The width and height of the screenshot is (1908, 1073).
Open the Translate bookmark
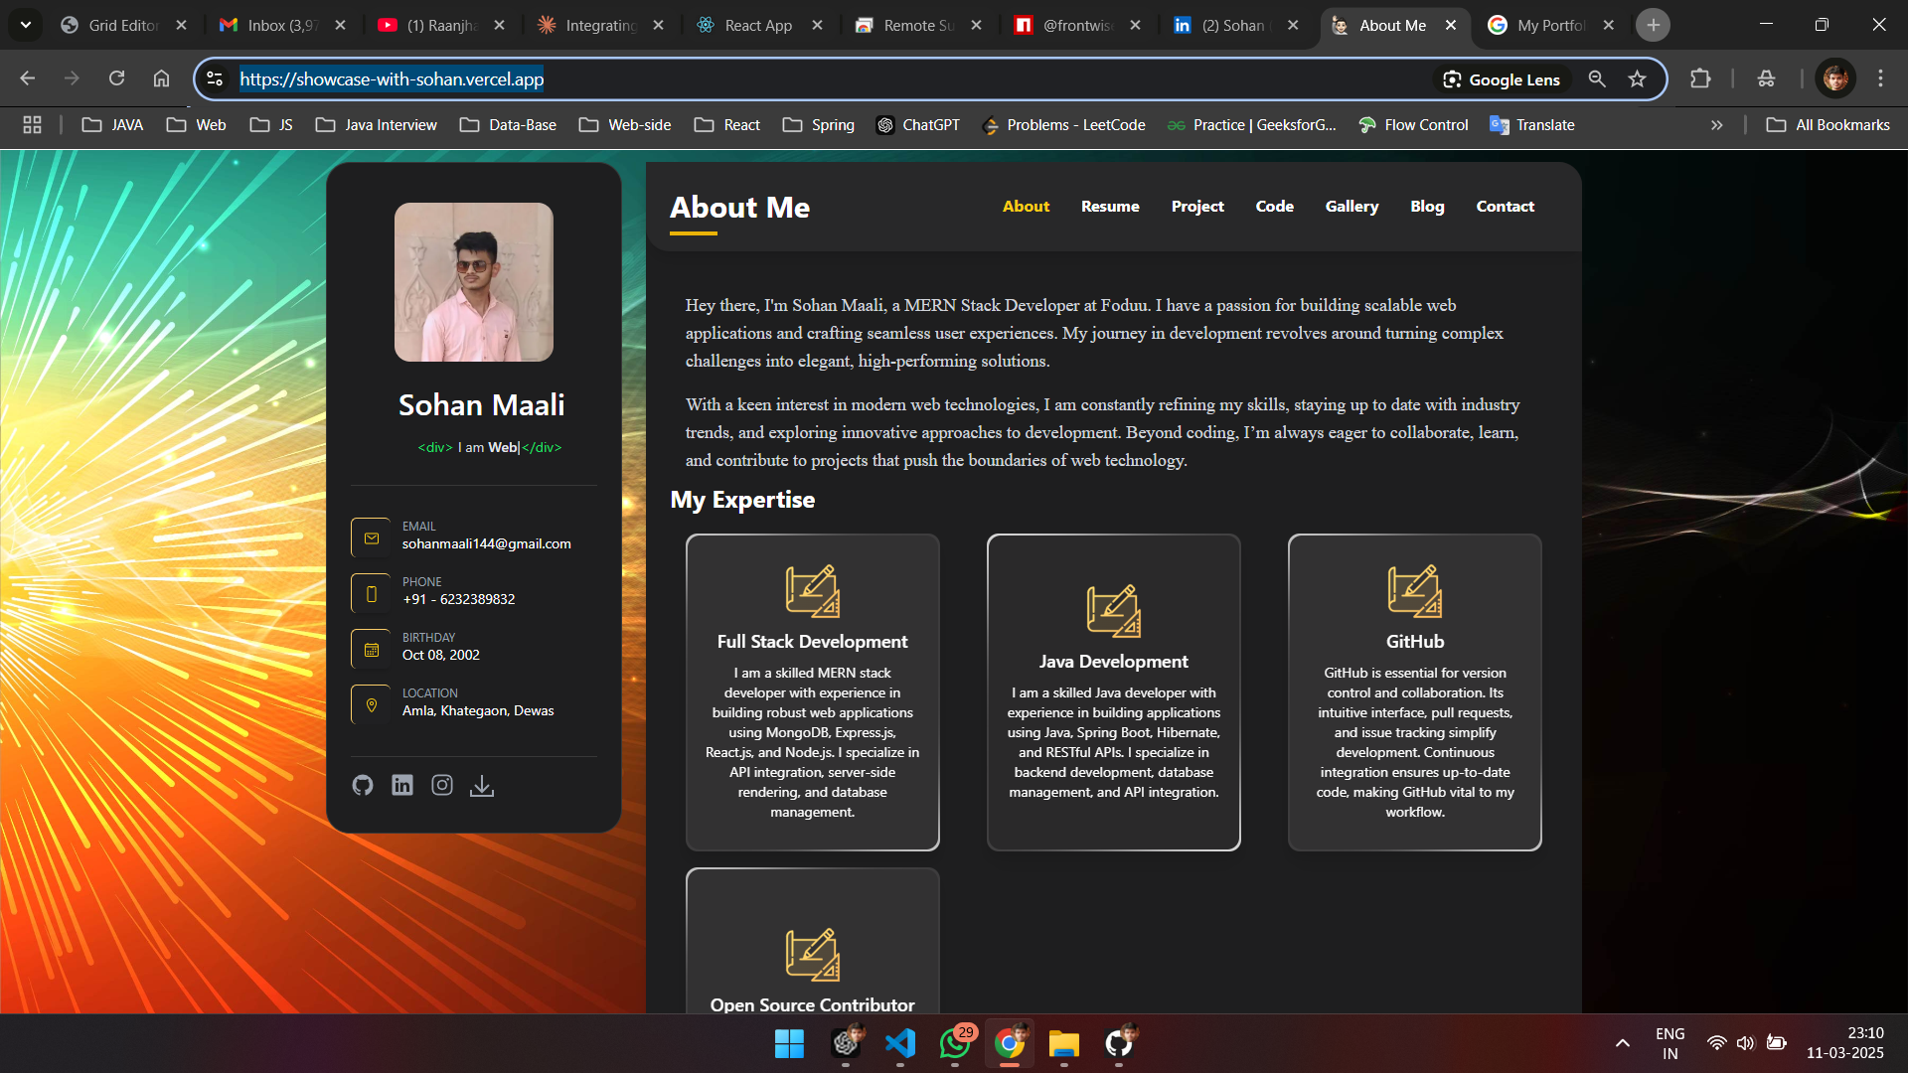(1532, 125)
